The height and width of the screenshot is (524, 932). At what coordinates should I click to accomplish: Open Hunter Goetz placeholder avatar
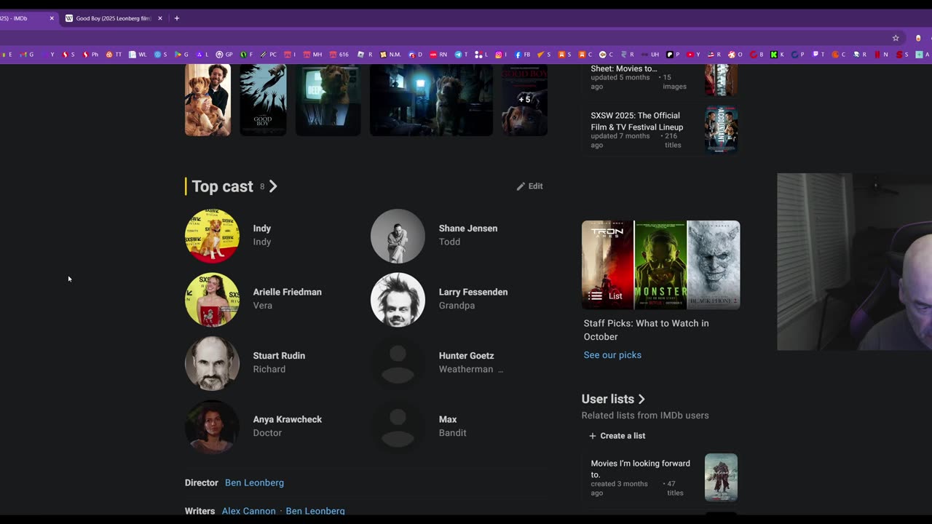click(398, 363)
